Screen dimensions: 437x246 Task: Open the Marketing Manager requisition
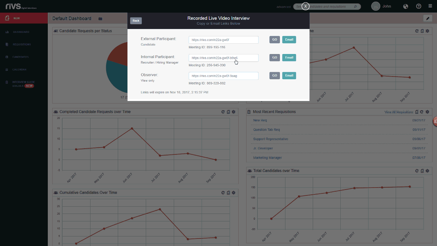[x=268, y=158]
